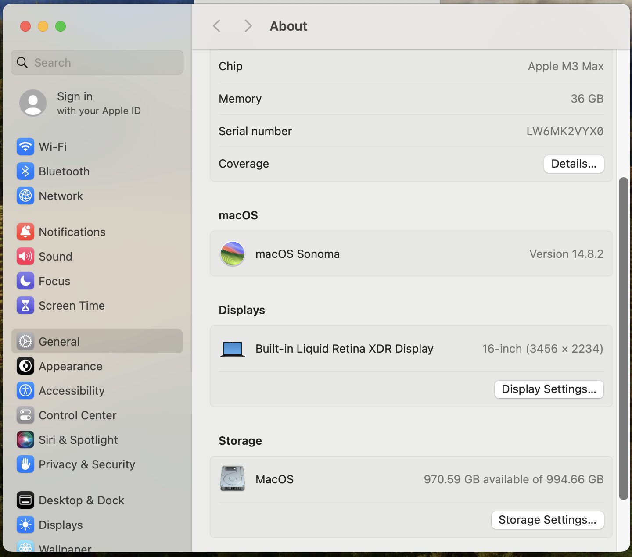The width and height of the screenshot is (632, 557).
Task: Open Sound settings
Action: point(55,257)
